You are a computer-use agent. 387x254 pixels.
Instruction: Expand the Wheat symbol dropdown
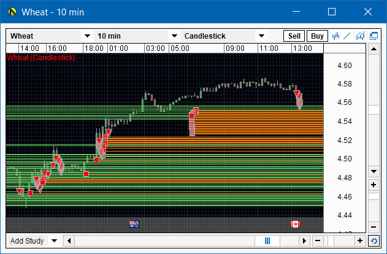click(x=86, y=36)
